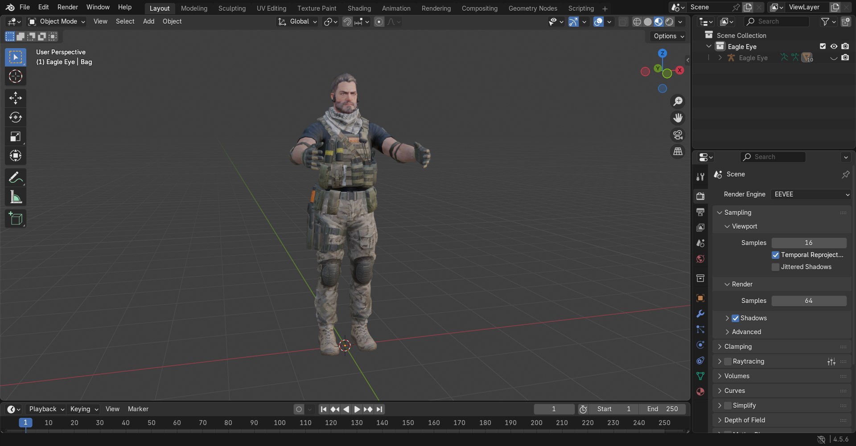Open the Render Engine EEVEE dropdown
This screenshot has height=446, width=856.
pyautogui.click(x=811, y=194)
